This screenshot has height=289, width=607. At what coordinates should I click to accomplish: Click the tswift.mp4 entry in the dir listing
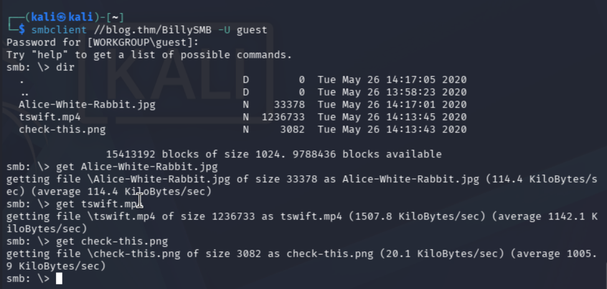click(50, 117)
